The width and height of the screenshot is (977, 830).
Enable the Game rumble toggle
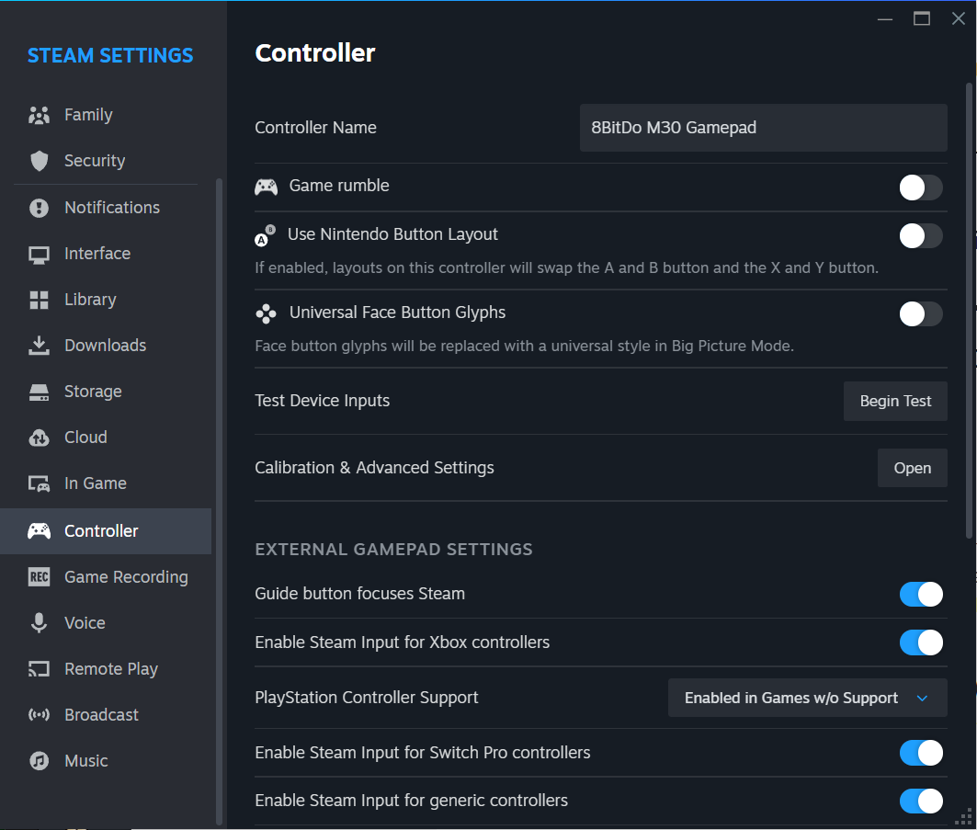[921, 188]
